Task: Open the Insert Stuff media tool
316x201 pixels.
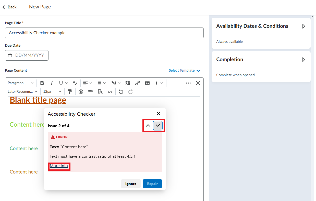Action: tap(128, 83)
